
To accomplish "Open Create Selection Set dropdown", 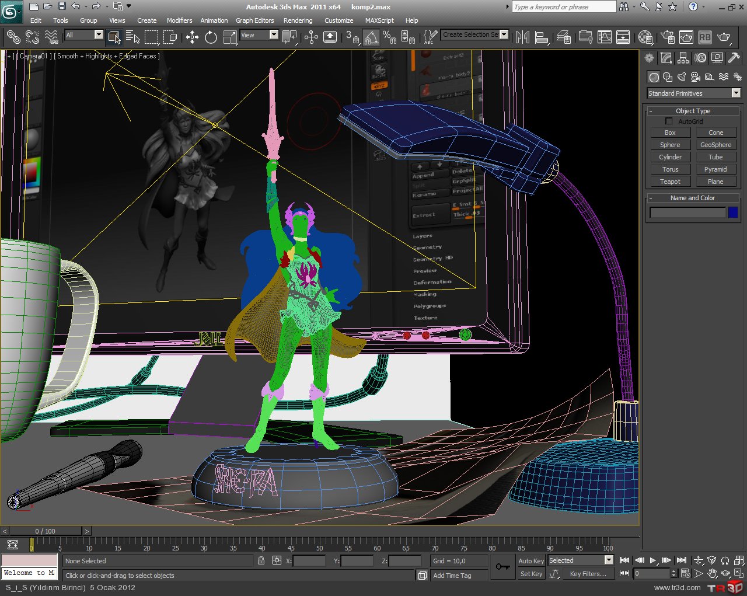I will [475, 34].
